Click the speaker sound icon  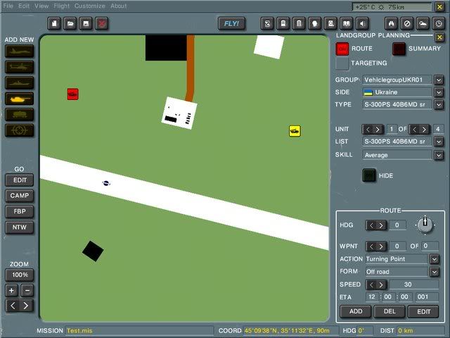(x=361, y=23)
